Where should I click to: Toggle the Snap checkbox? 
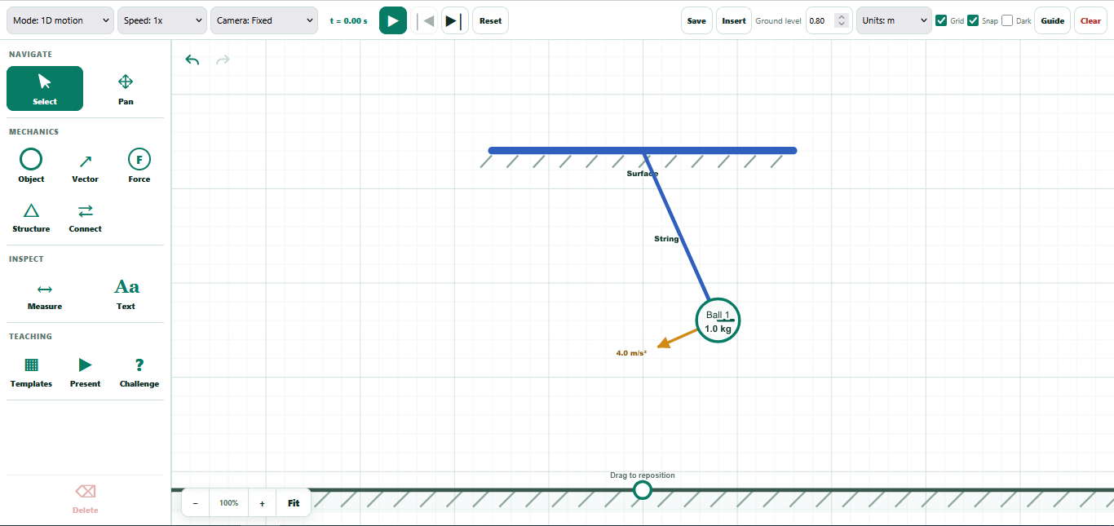click(x=973, y=20)
